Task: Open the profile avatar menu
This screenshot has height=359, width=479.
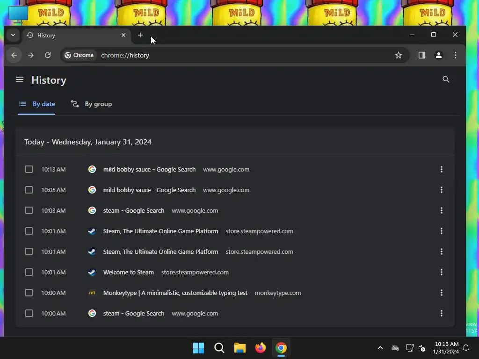Action: [x=439, y=55]
